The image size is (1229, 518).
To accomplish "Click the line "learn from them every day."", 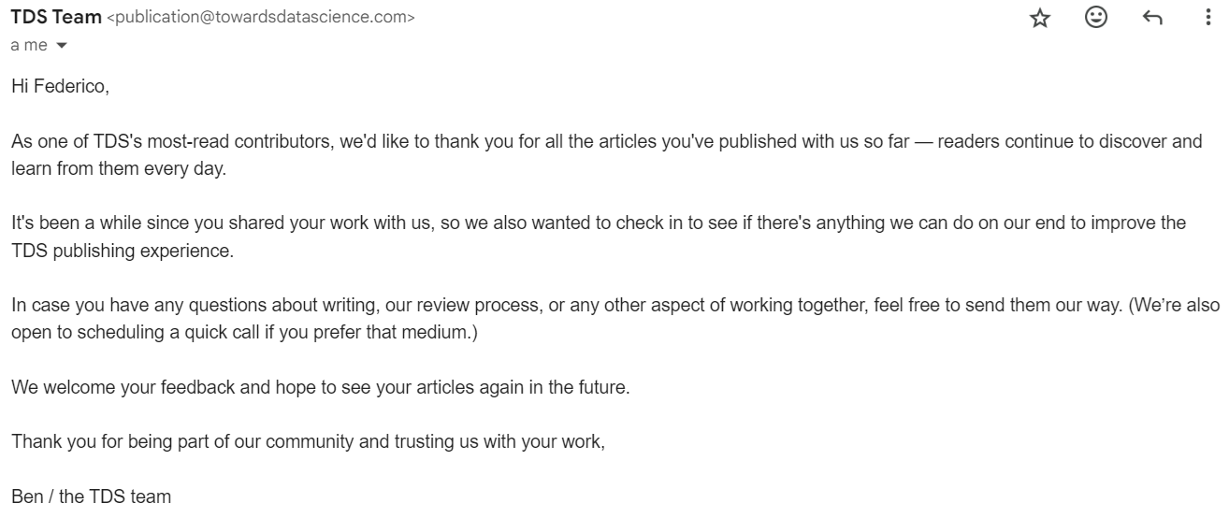I will [119, 171].
